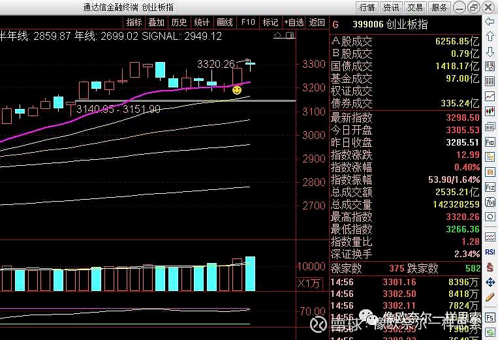The width and height of the screenshot is (498, 340).
Task: Click the 统计 toolbar button
Action: click(202, 22)
